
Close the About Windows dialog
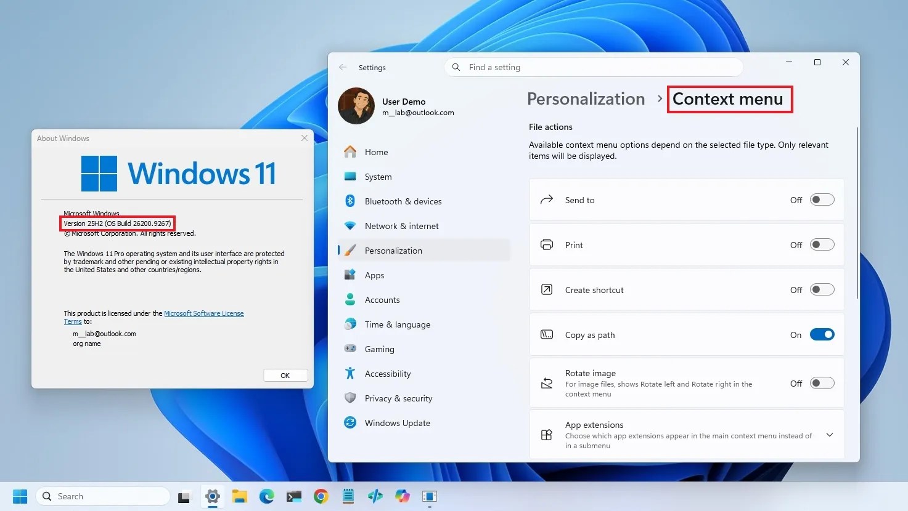pyautogui.click(x=305, y=138)
